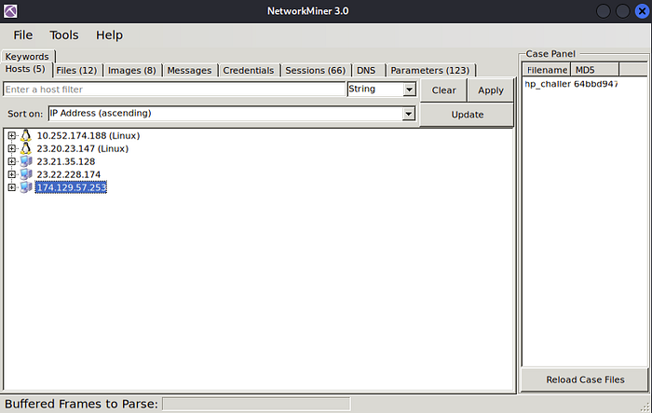
Task: Select host 23.20.23.147 (Linux)
Action: tap(83, 148)
